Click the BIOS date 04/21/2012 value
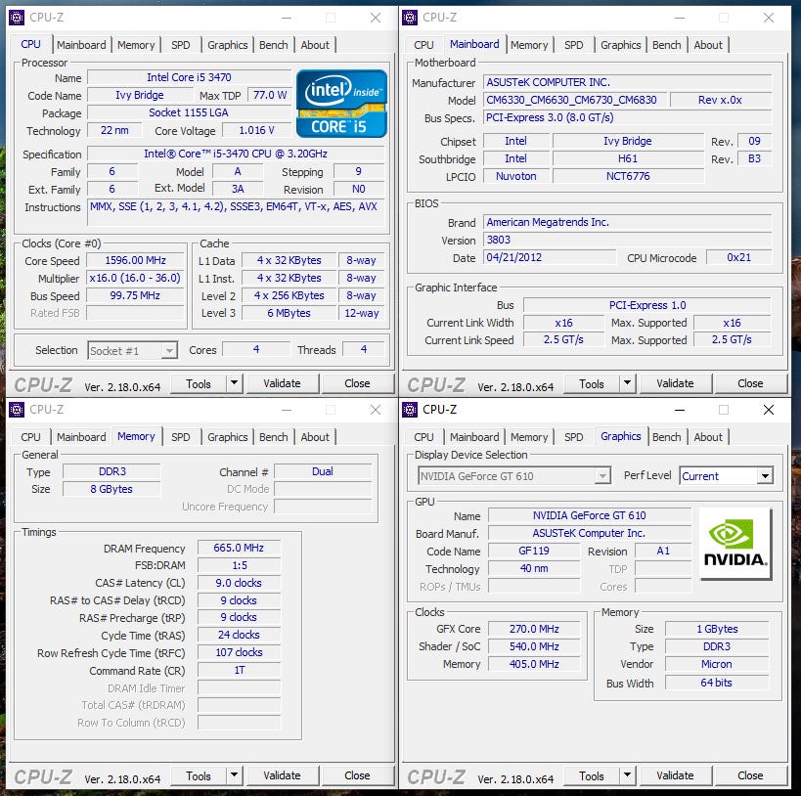The height and width of the screenshot is (796, 801). point(550,257)
